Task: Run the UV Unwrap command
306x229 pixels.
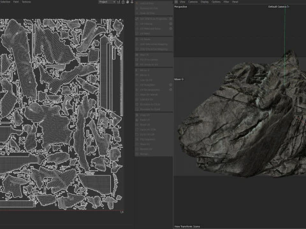Action: pyautogui.click(x=152, y=24)
